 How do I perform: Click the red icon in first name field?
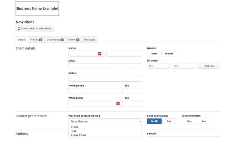pyautogui.click(x=99, y=54)
